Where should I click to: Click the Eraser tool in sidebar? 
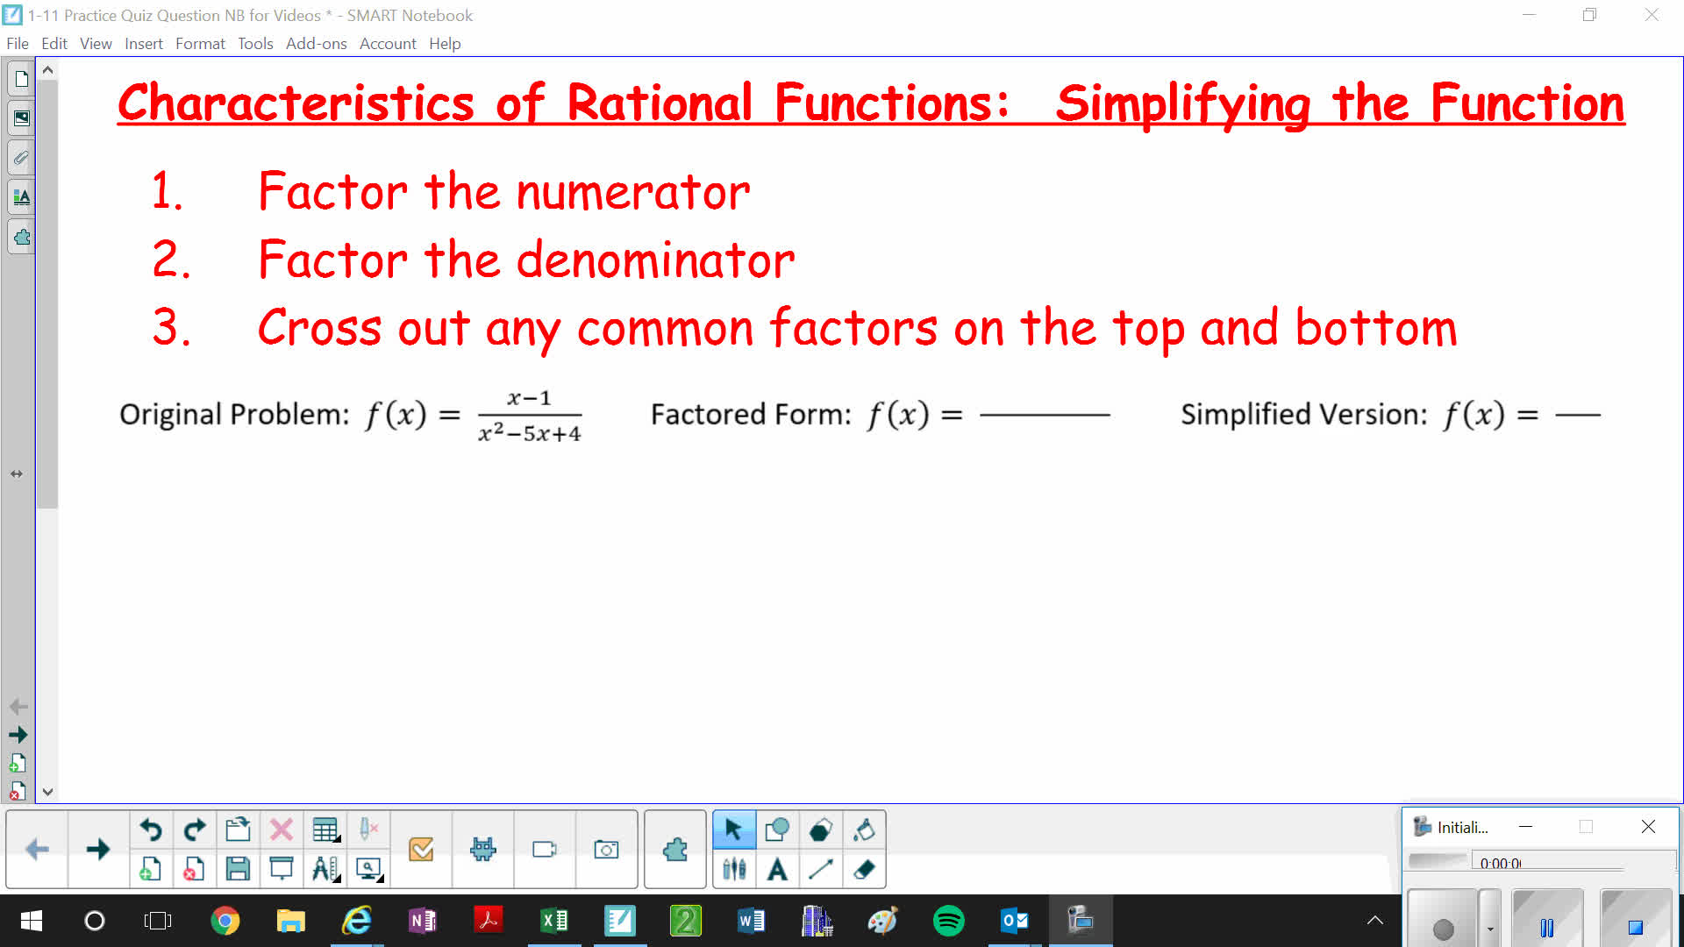point(865,870)
